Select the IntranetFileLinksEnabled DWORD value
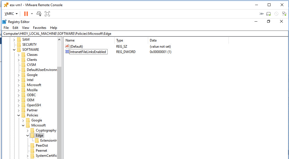289x159 pixels. (x=88, y=52)
